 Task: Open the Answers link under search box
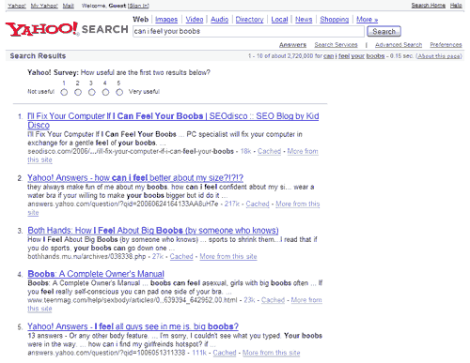click(292, 45)
